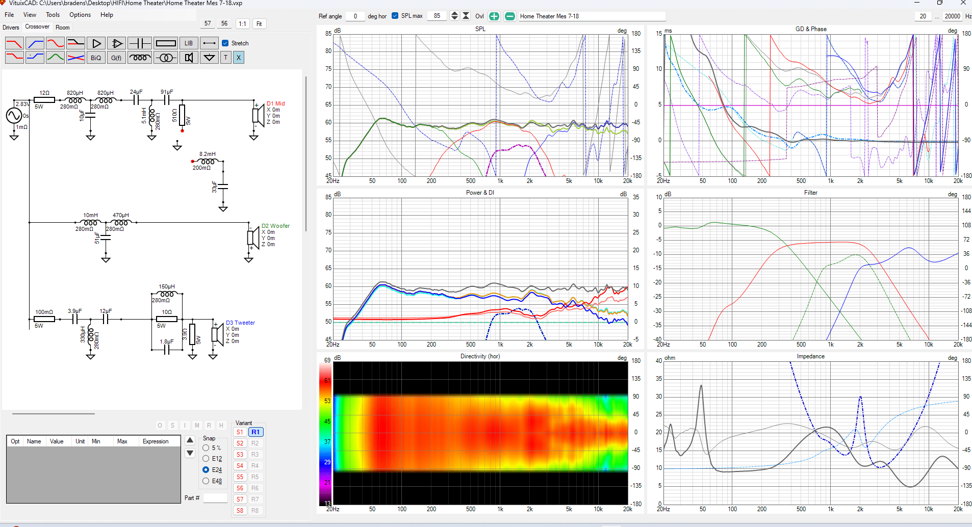Open the Options menu
972x527 pixels.
click(x=80, y=15)
